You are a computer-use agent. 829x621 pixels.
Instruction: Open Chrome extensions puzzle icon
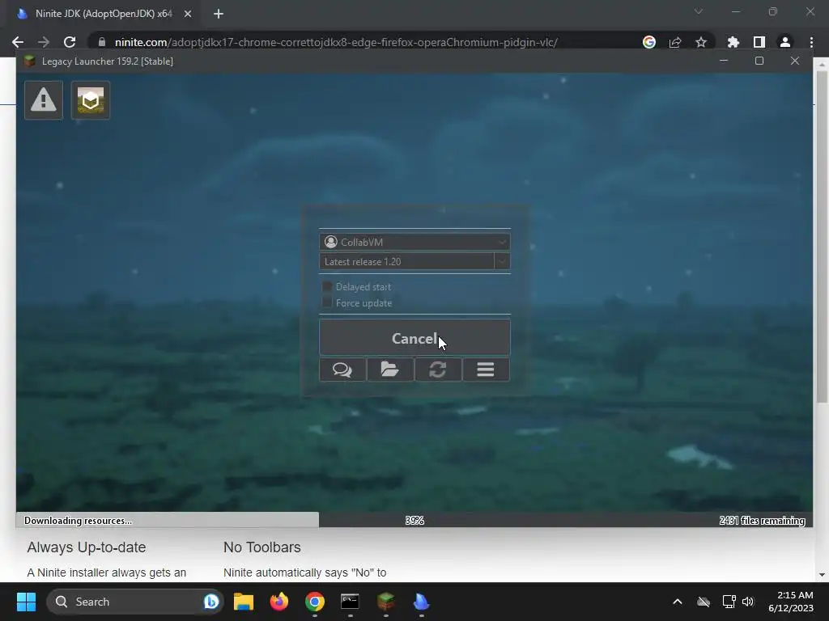[x=733, y=42]
